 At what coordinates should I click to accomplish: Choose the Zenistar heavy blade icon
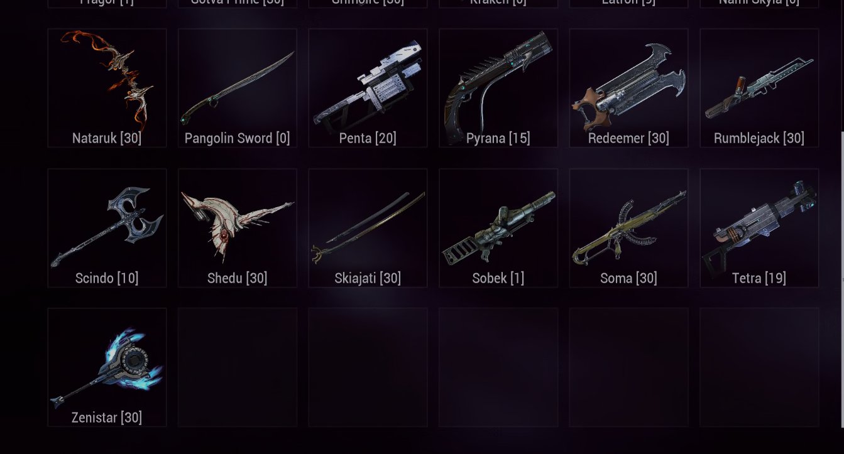(107, 367)
